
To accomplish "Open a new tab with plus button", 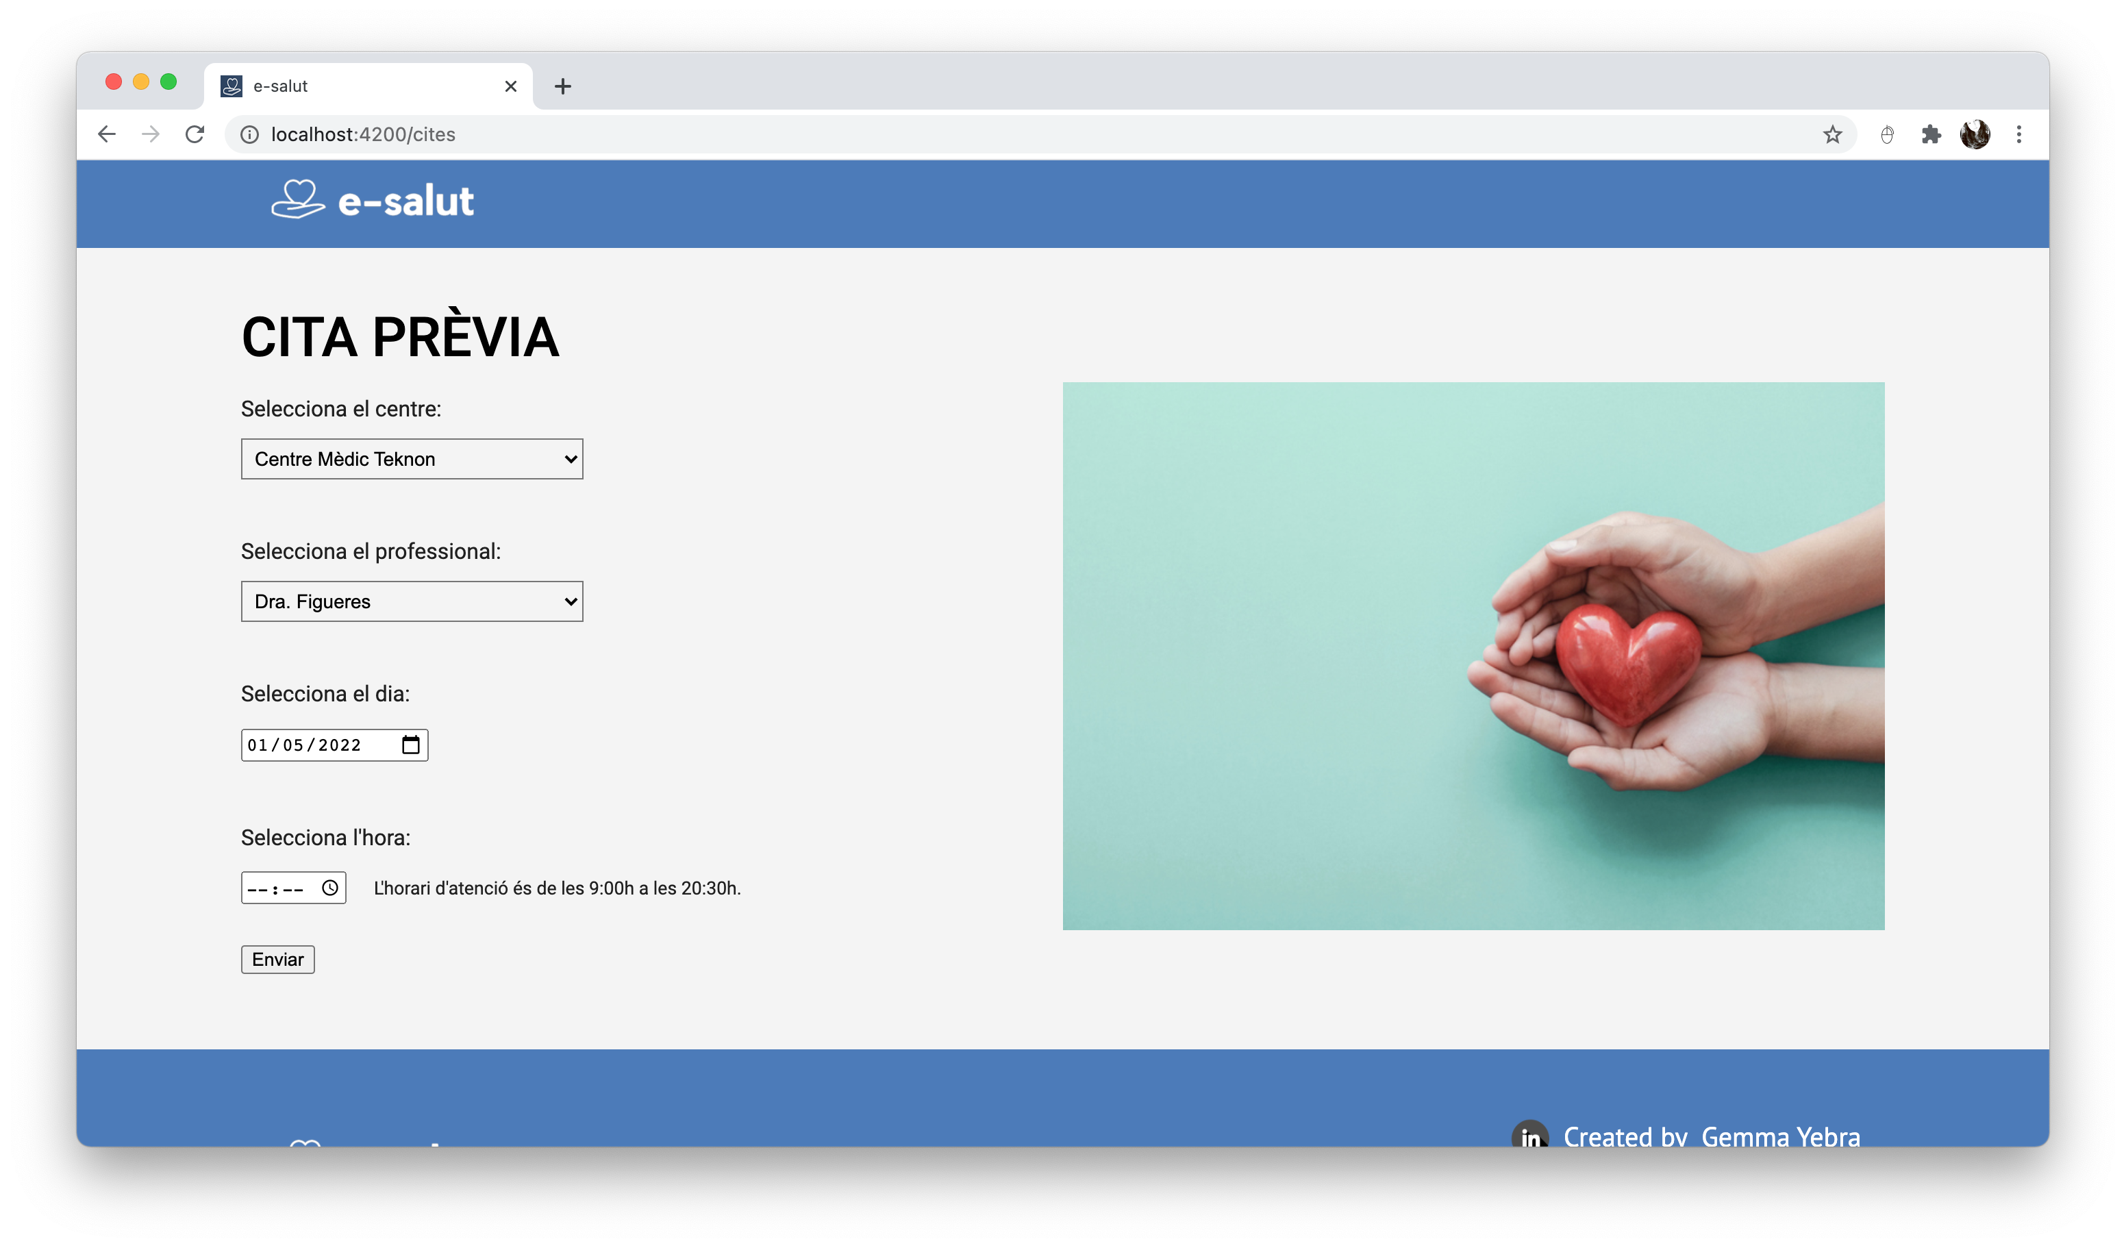I will click(563, 86).
